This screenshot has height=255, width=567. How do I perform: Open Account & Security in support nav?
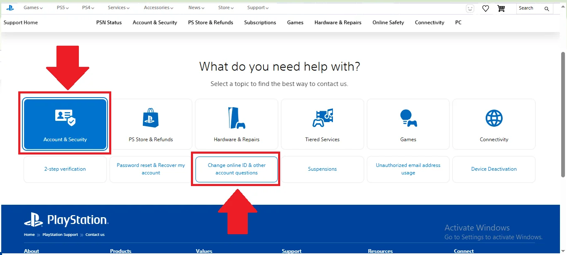pos(155,22)
